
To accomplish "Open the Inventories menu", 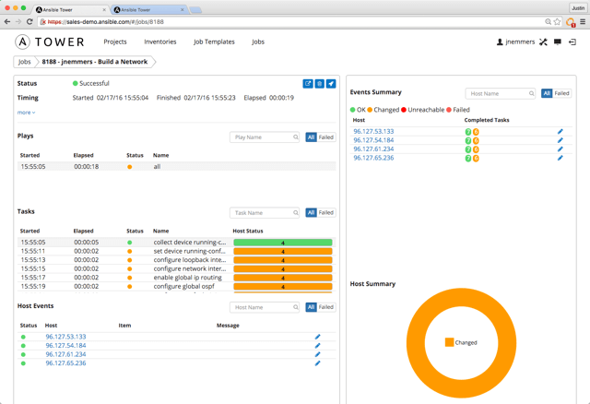I will 160,42.
